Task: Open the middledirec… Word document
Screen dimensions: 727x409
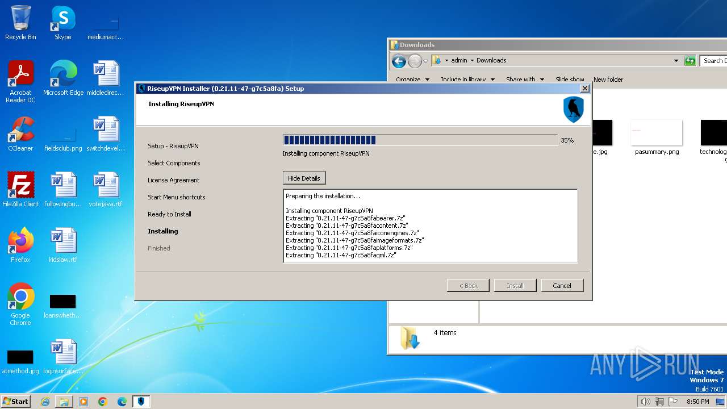Action: click(x=106, y=78)
